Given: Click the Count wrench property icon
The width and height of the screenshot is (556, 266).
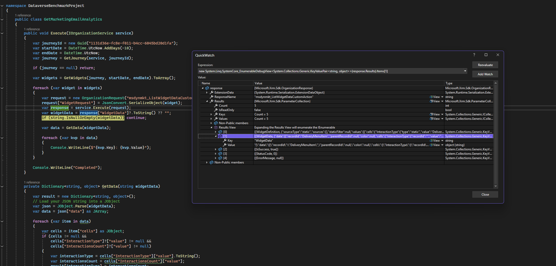Looking at the screenshot, I should point(216,106).
